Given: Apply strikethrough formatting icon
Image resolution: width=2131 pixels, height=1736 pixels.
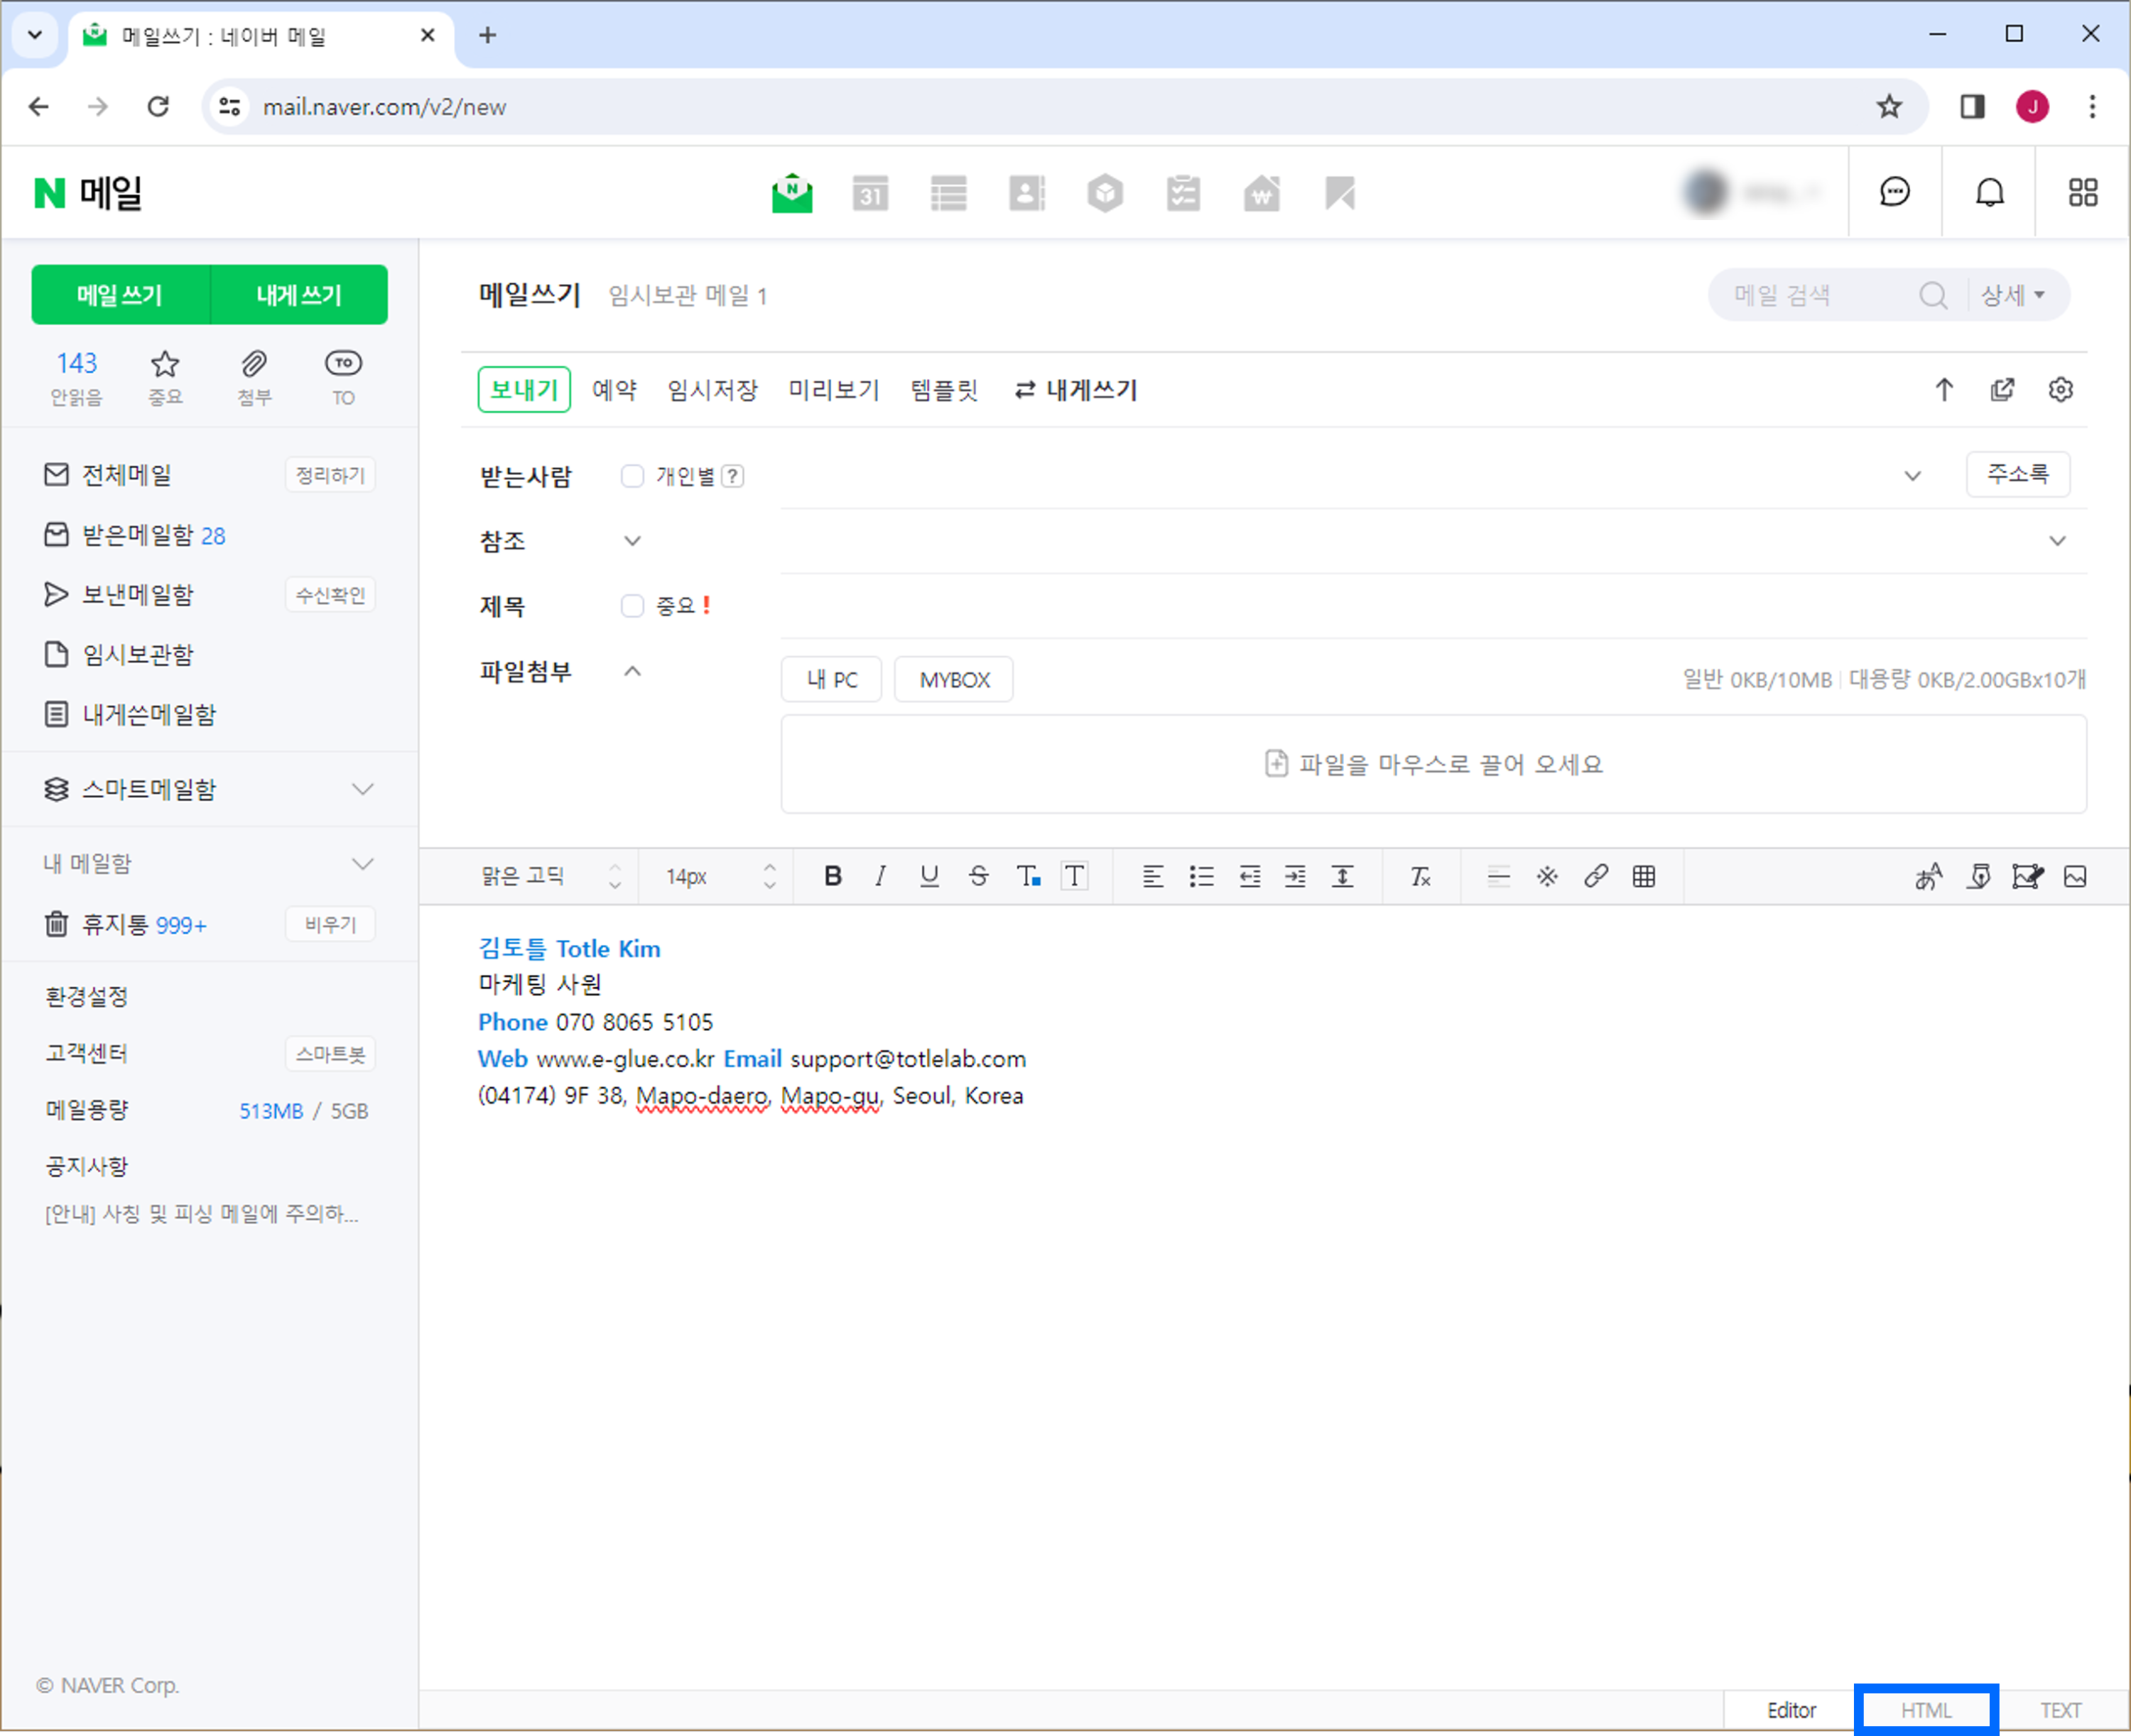Looking at the screenshot, I should point(978,876).
